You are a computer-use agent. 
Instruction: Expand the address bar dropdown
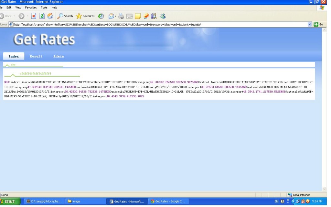(x=309, y=24)
